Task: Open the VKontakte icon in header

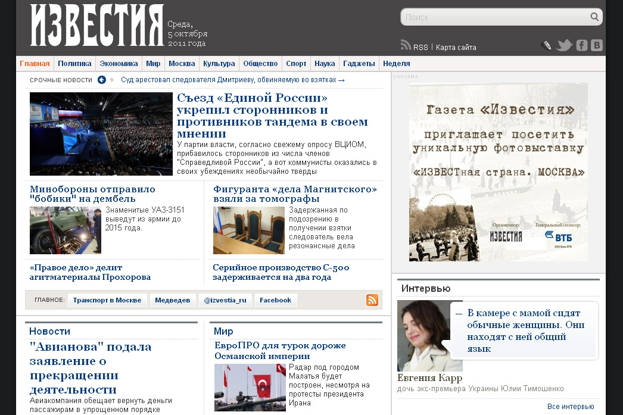Action: point(596,45)
